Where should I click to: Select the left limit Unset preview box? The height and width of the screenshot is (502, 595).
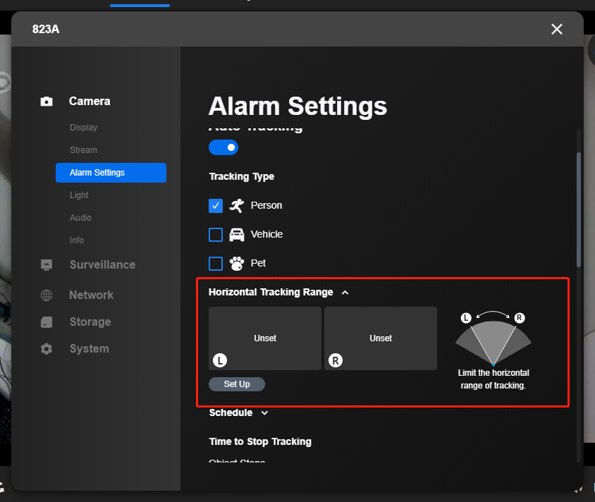click(265, 338)
